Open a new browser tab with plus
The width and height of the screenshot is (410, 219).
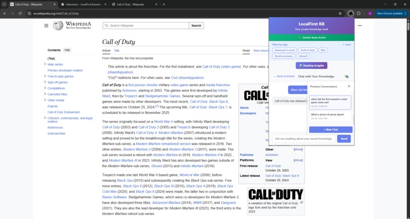tap(164, 4)
